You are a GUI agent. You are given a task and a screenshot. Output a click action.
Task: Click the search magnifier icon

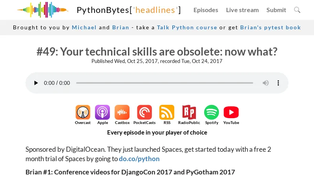(x=297, y=10)
